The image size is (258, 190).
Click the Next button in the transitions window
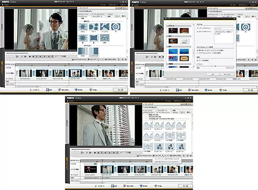click(x=120, y=90)
